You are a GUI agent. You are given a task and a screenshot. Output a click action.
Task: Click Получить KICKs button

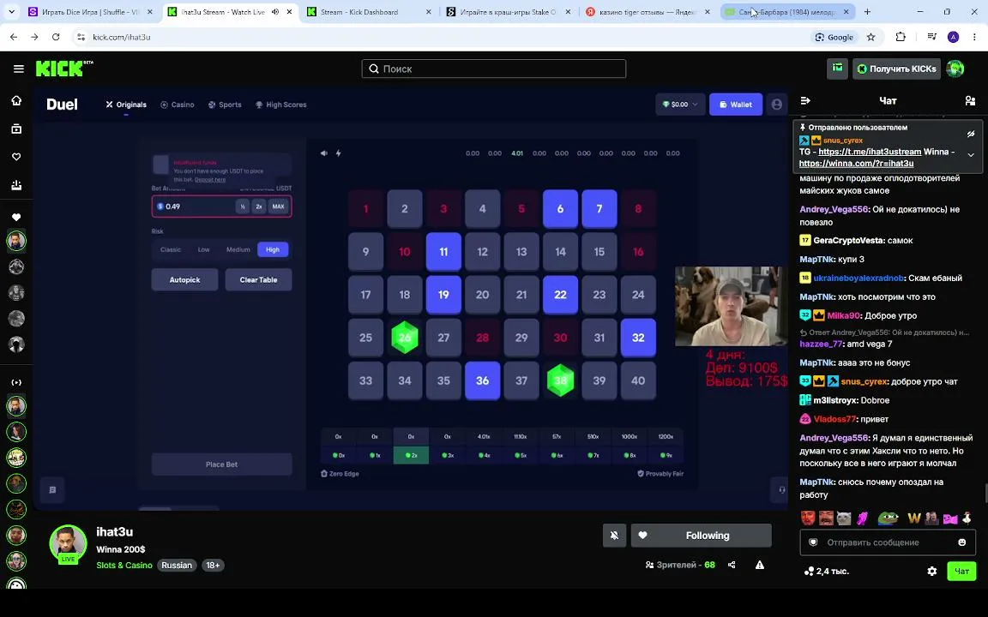click(x=896, y=69)
